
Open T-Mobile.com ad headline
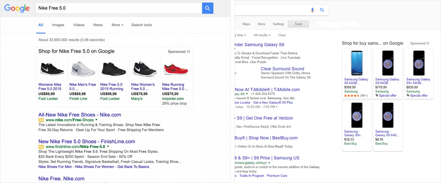tap(267, 90)
